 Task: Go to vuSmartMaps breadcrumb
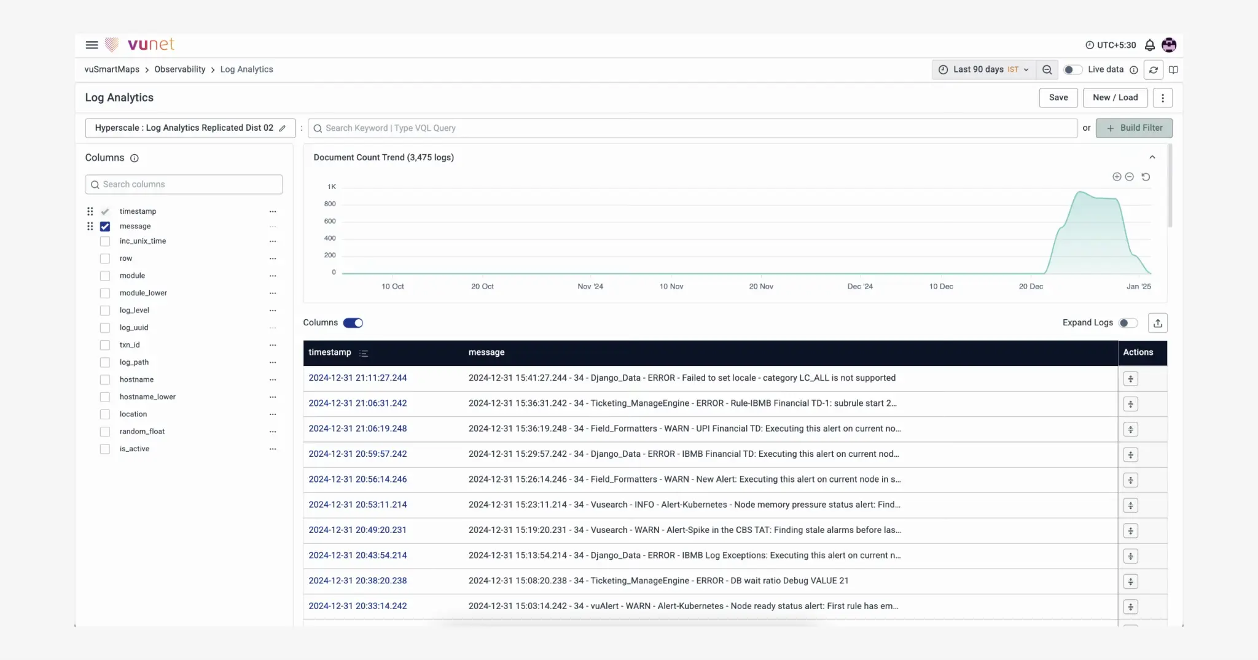(x=112, y=69)
